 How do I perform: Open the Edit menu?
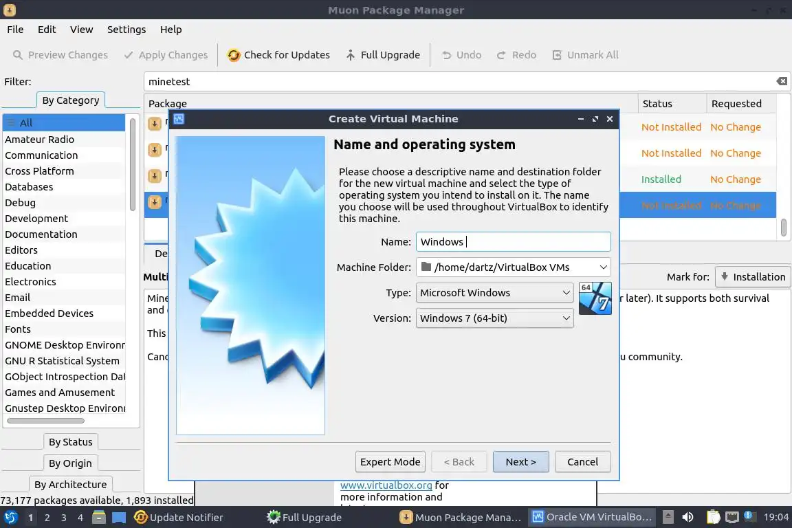coord(47,30)
